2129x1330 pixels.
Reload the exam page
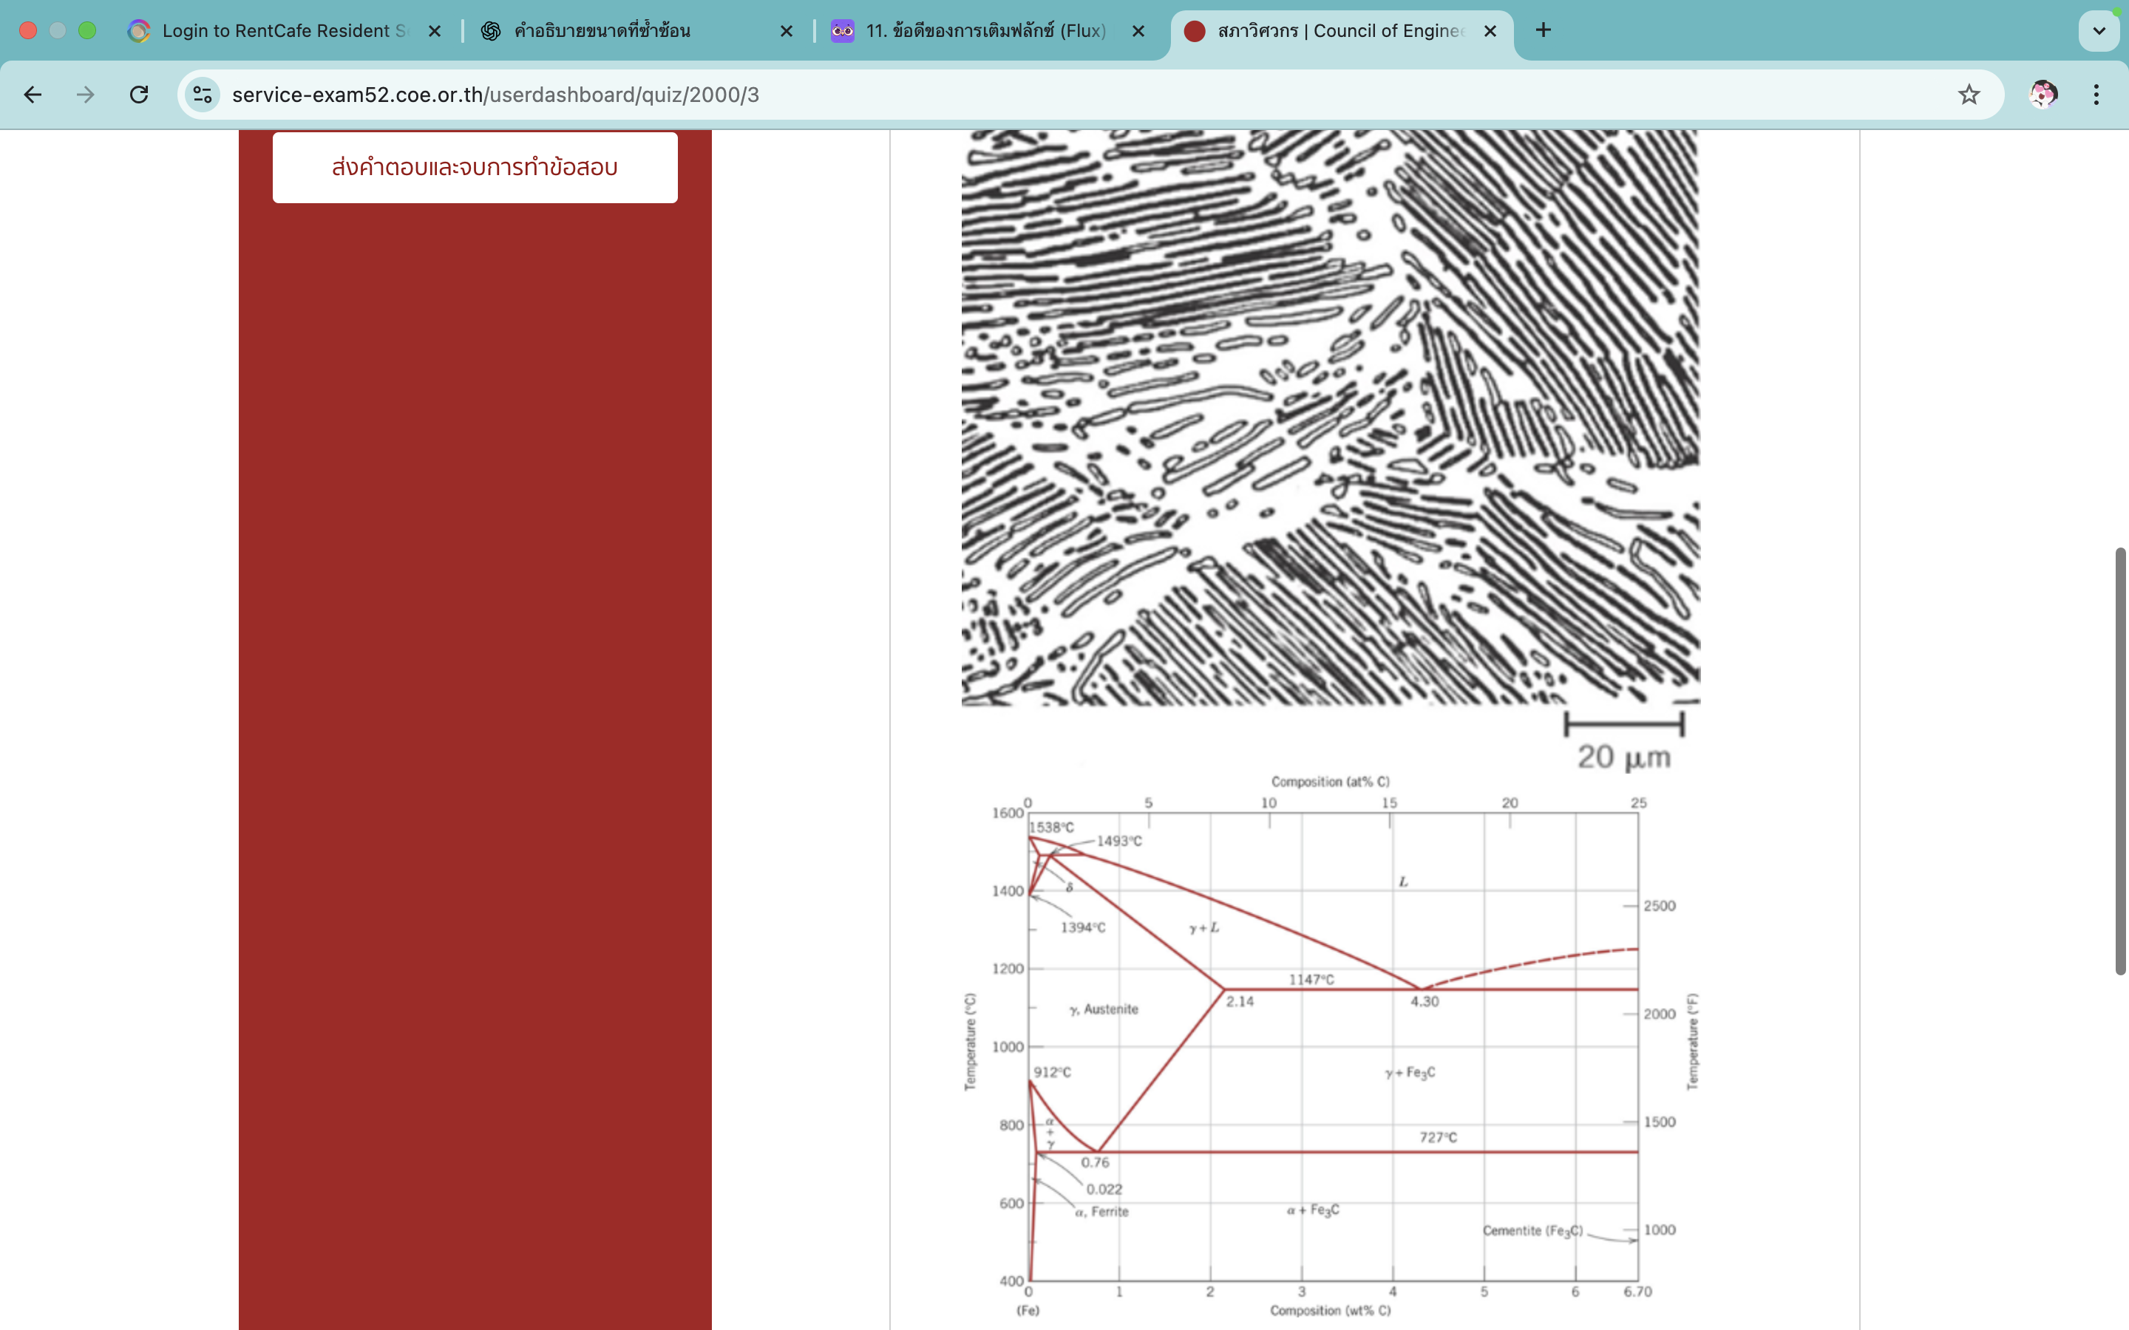[138, 94]
